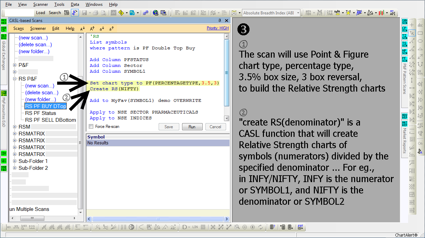The height and width of the screenshot is (238, 425).
Task: Select the RS PF SELL DBottom scan
Action: (x=51, y=120)
